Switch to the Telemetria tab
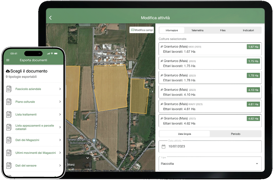Image resolution: width=273 pixels, height=181 pixels. [x=197, y=30]
